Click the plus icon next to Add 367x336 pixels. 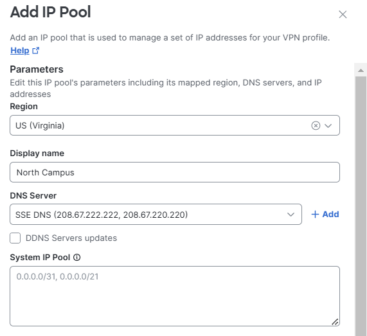[x=315, y=215]
